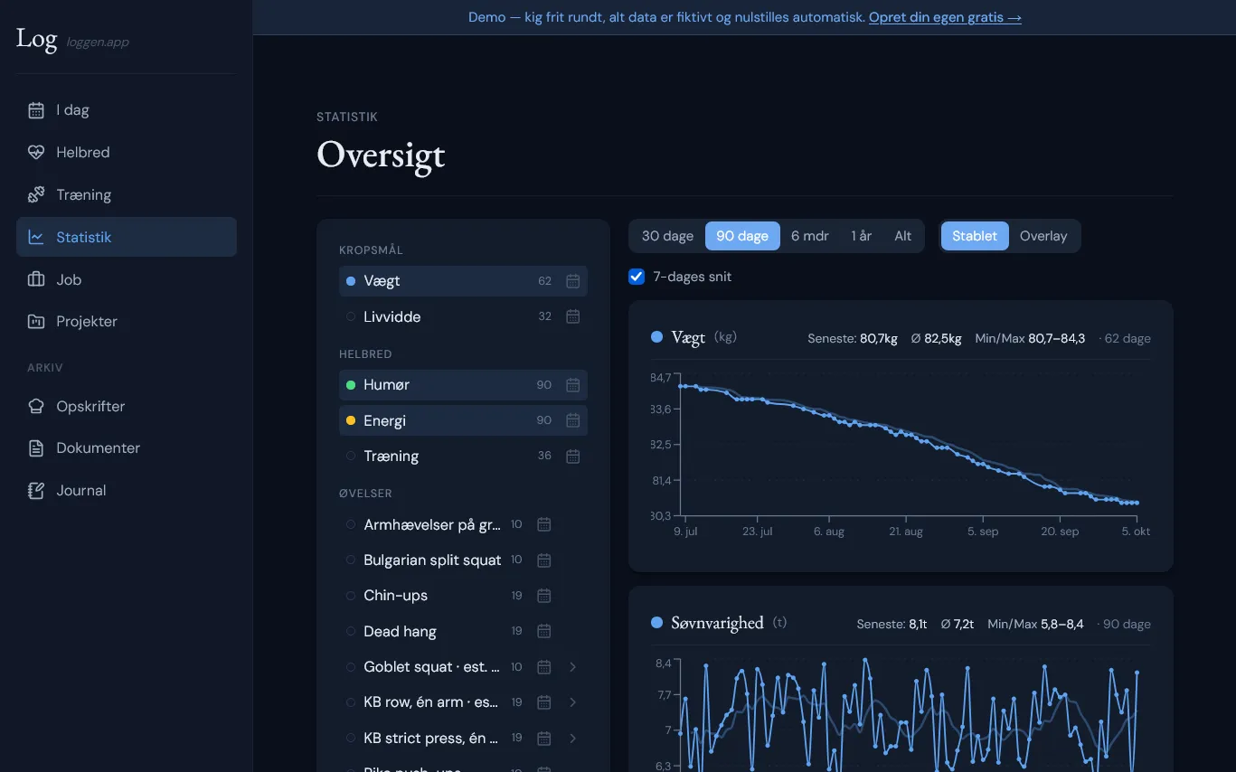The image size is (1236, 772).
Task: Follow Opret din egen gratis link
Action: tap(945, 17)
